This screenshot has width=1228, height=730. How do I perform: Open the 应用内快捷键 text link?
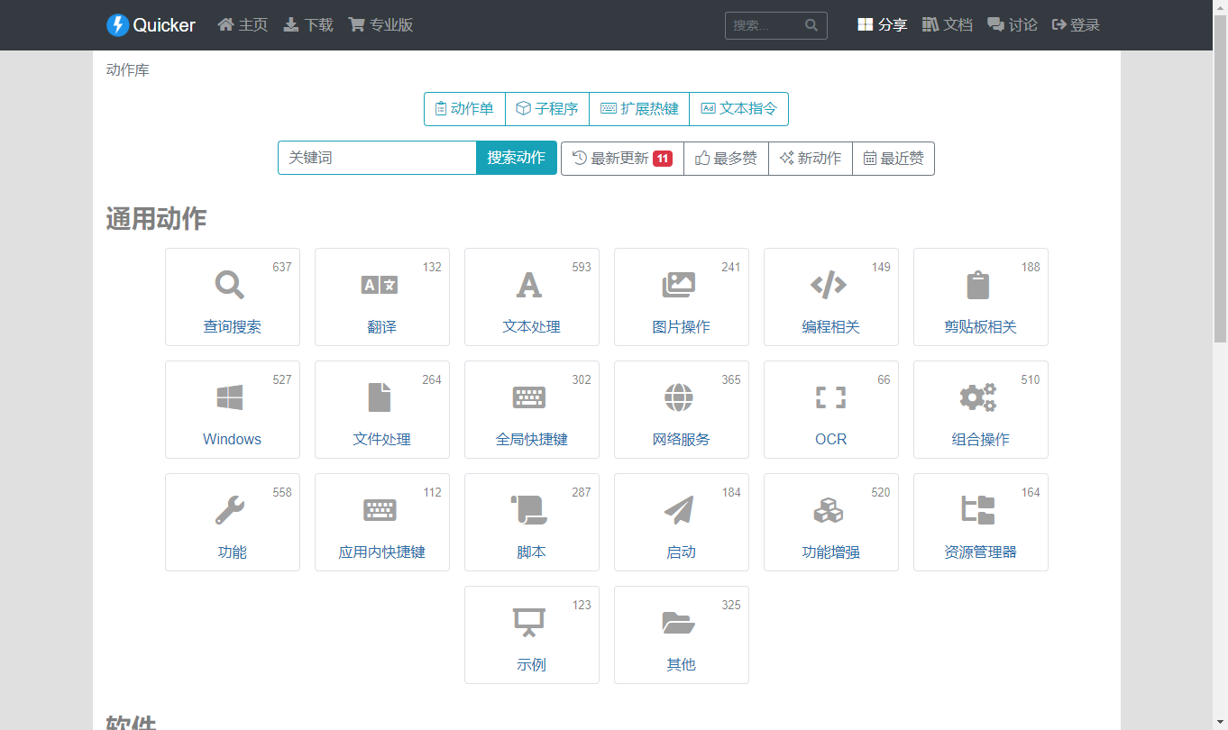tap(382, 552)
